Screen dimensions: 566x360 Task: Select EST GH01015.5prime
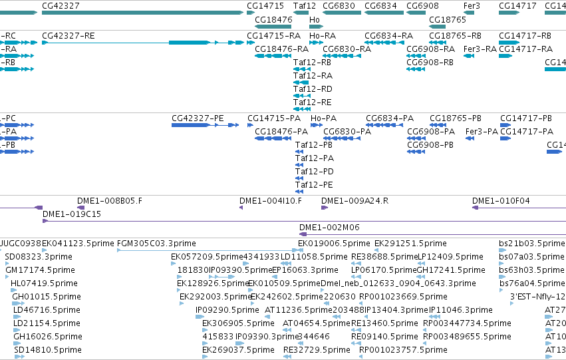47,297
